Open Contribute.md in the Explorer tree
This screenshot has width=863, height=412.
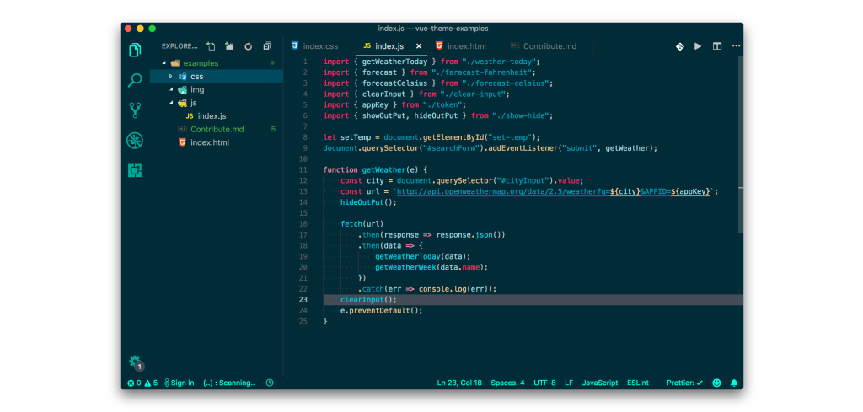pyautogui.click(x=217, y=129)
